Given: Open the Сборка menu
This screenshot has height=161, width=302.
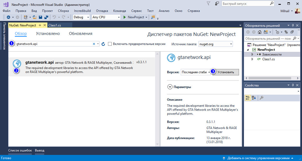Looking at the screenshot, I should pyautogui.click(x=63, y=11).
